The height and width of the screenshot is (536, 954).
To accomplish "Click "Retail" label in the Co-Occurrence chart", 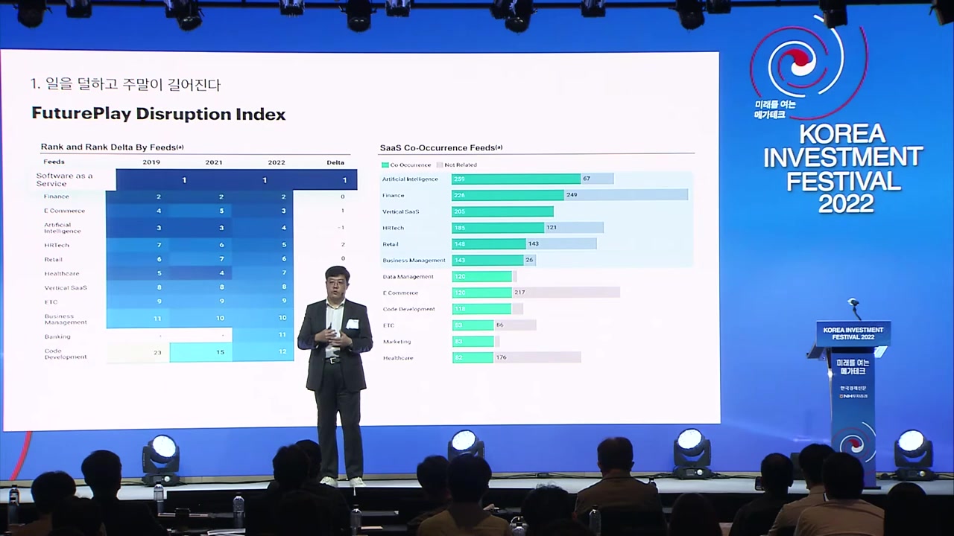I will [x=391, y=244].
